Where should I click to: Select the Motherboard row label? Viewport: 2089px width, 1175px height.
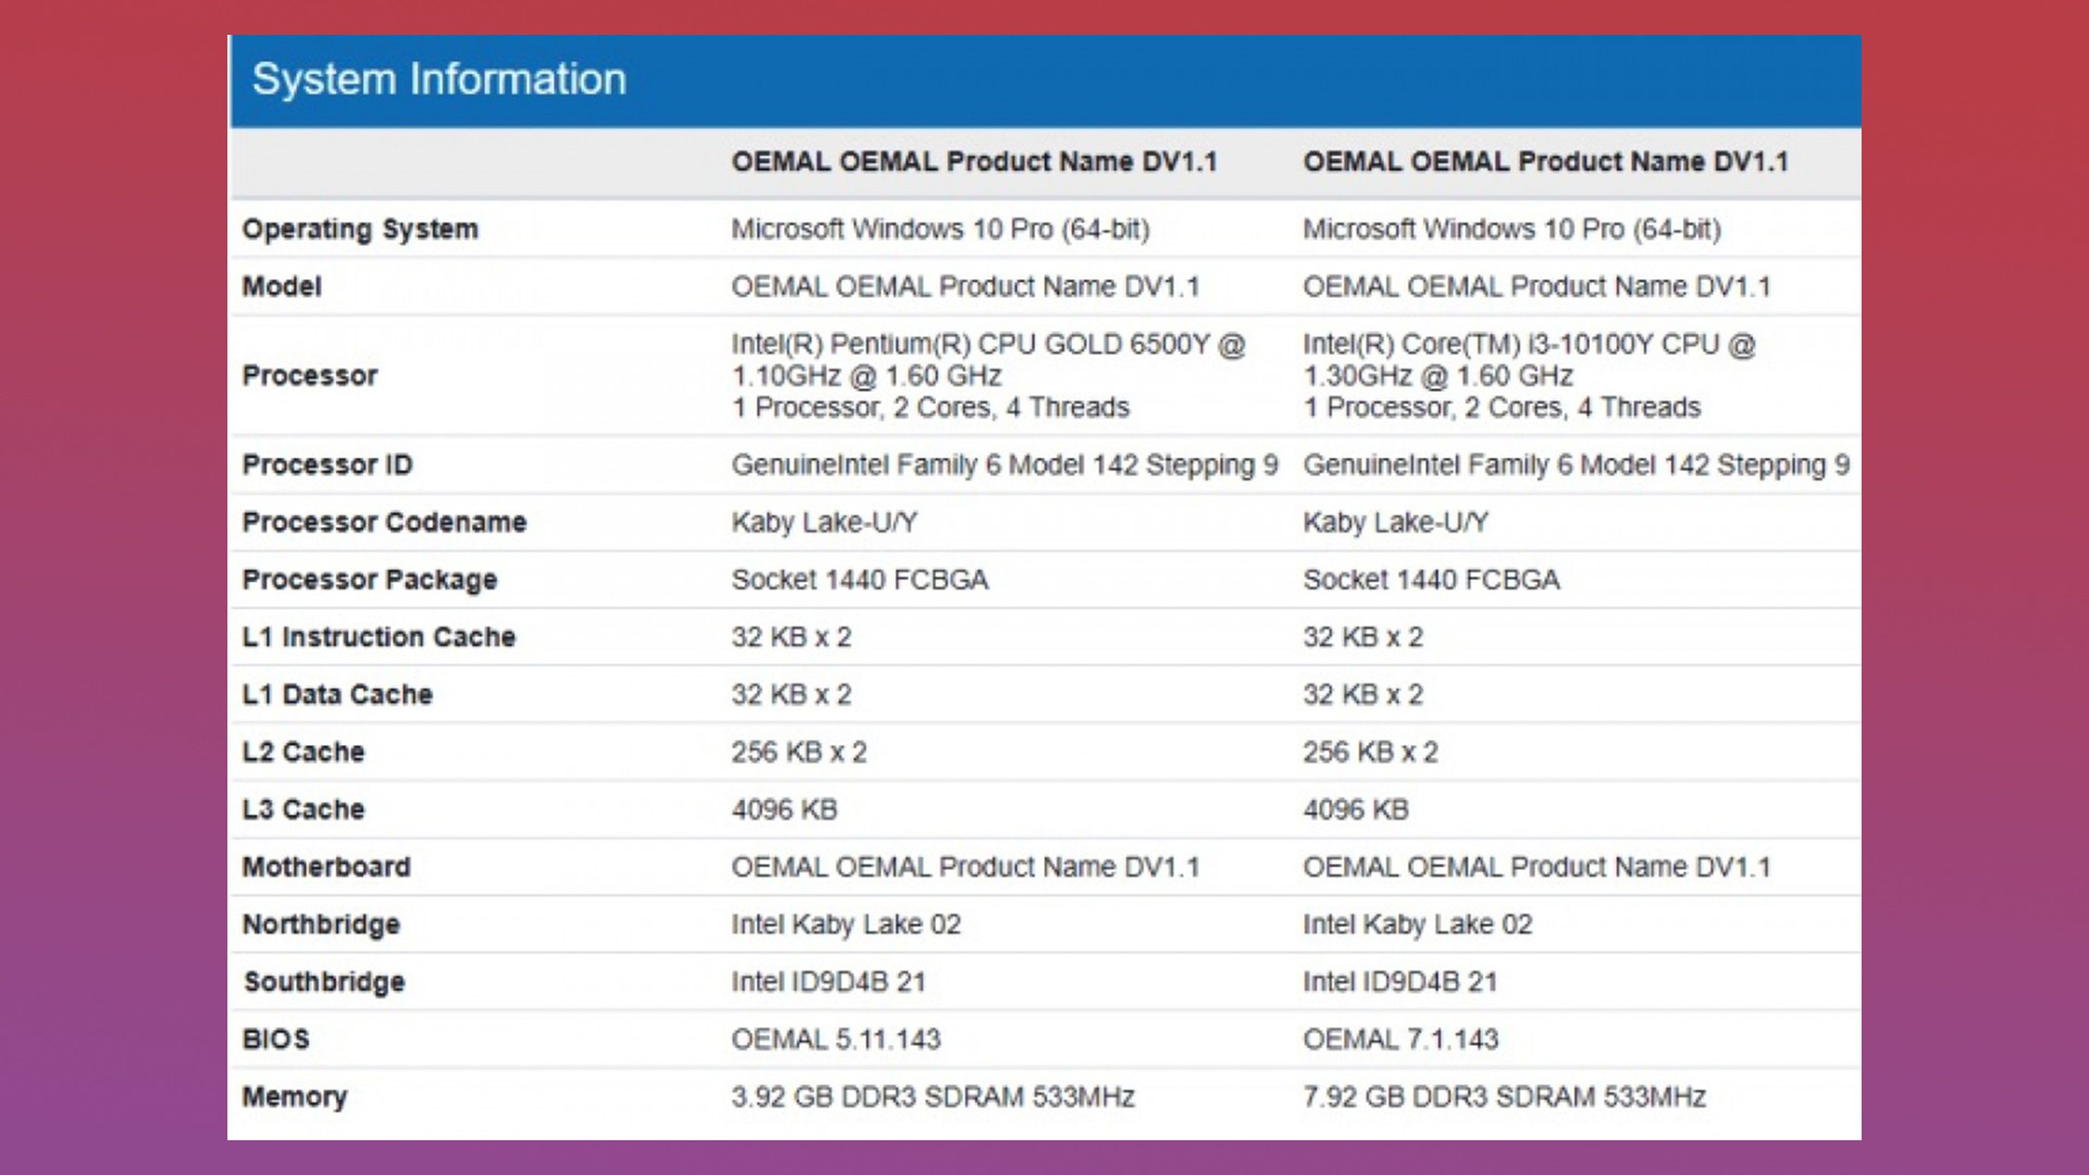pos(327,867)
